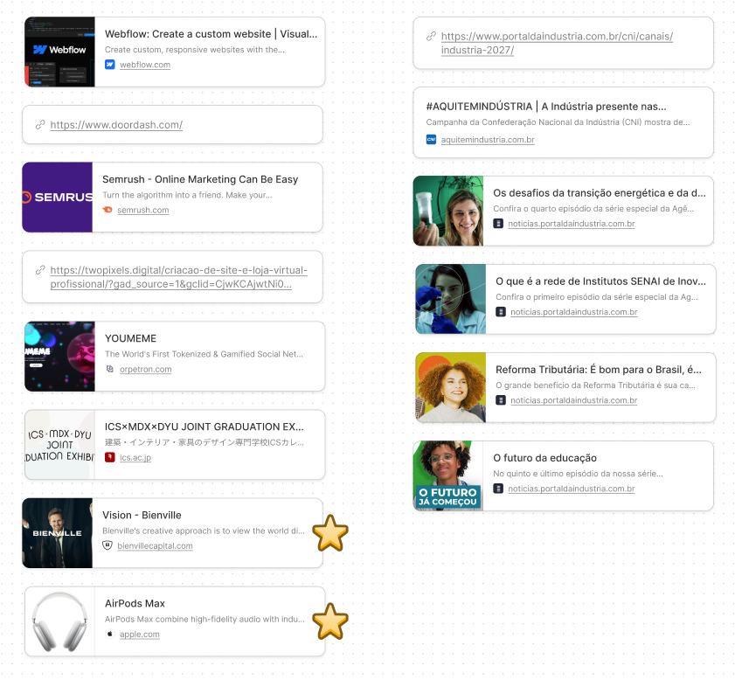Click the link icon beside twopixels.digital URL
Image resolution: width=735 pixels, height=680 pixels.
(x=40, y=270)
